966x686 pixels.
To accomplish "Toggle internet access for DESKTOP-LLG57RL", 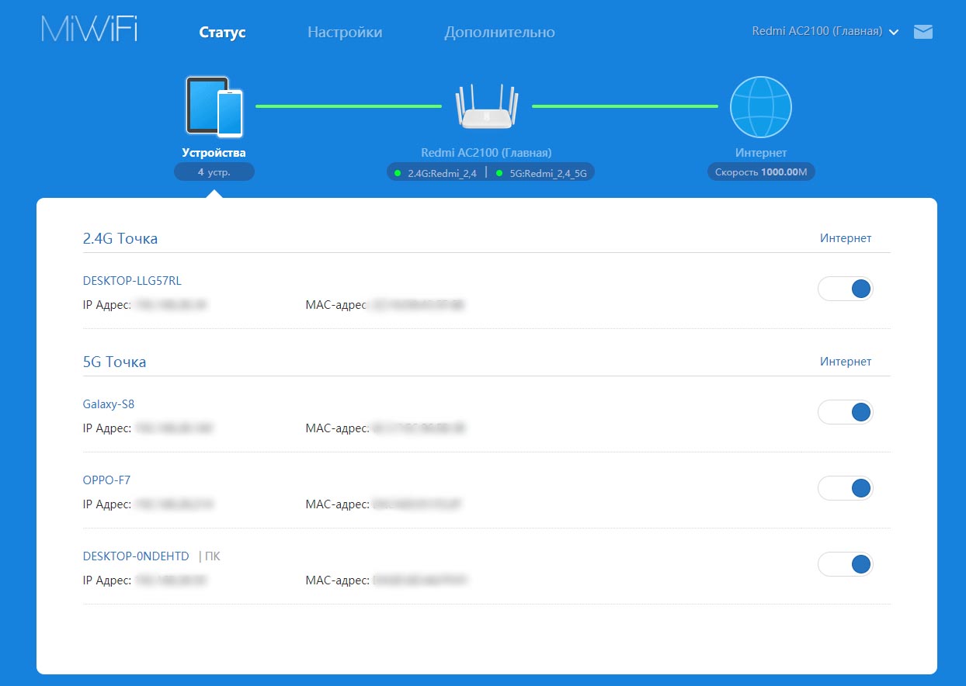I will (x=846, y=289).
